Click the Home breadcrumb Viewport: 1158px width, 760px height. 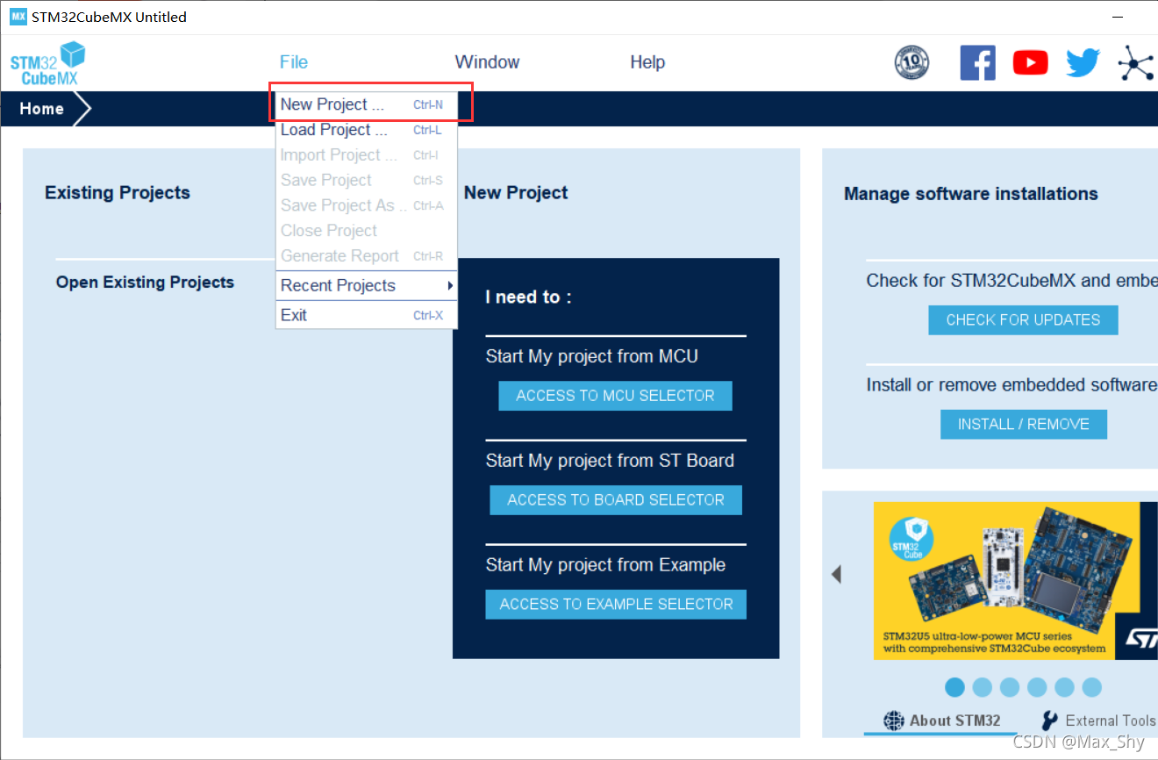[42, 109]
